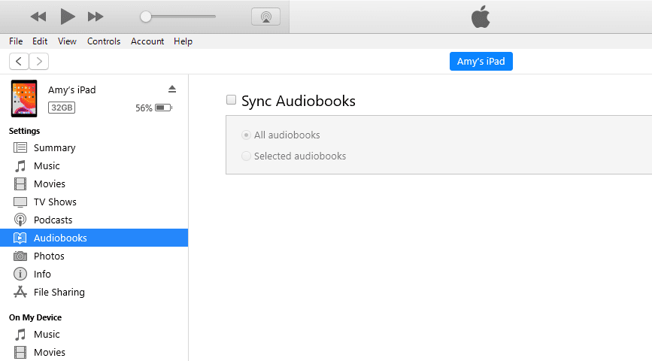Go back with the left arrow button

pos(19,62)
